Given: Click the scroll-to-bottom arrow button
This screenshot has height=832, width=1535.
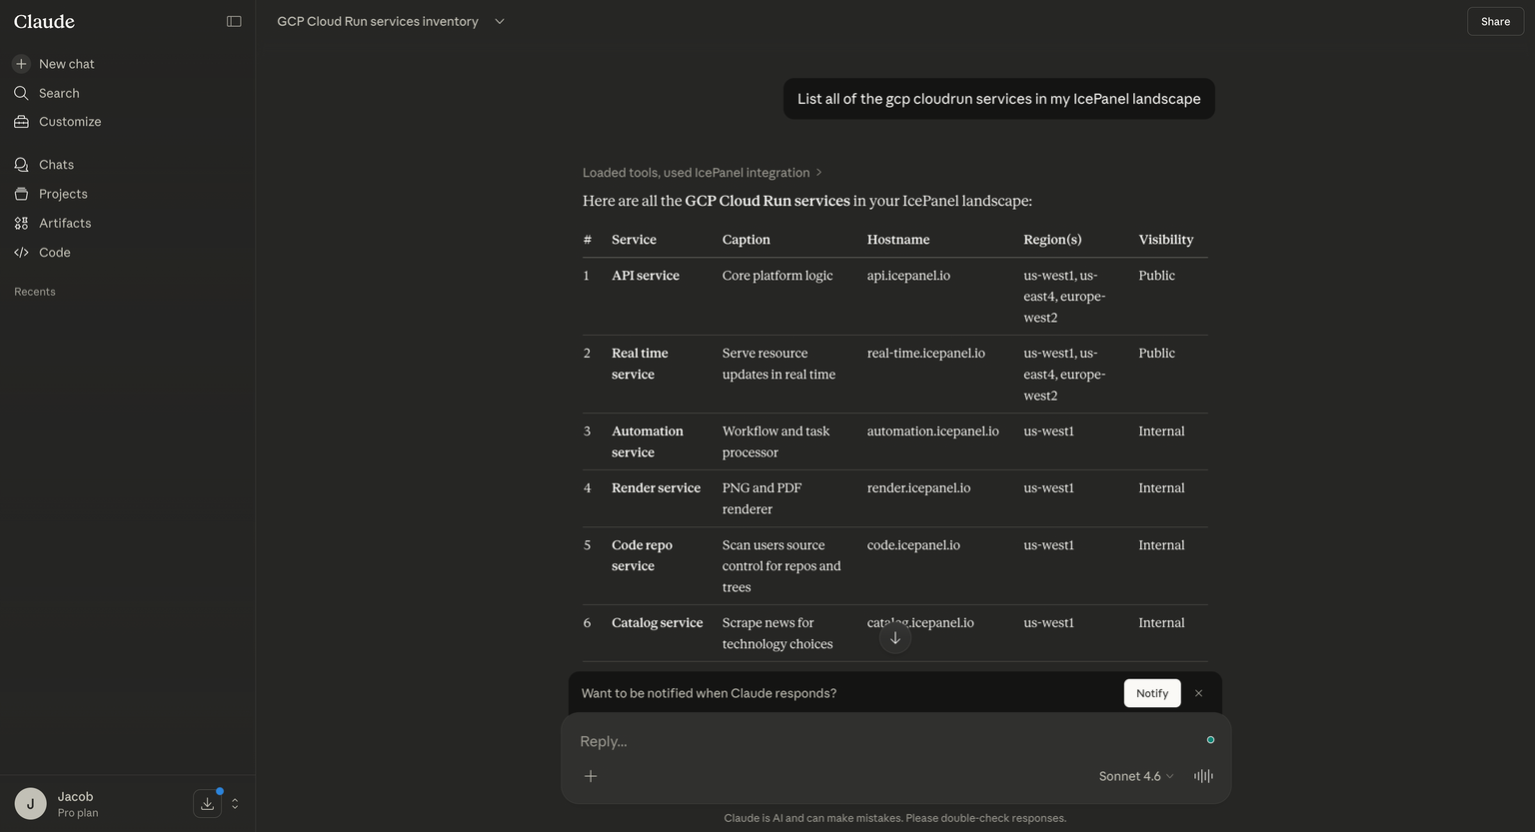Looking at the screenshot, I should coord(895,638).
